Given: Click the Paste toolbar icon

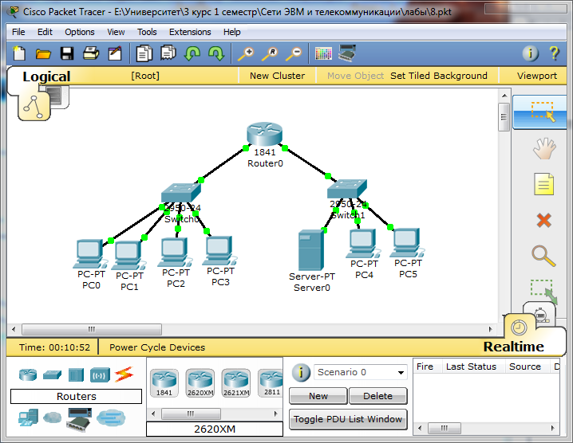Looking at the screenshot, I should [168, 53].
